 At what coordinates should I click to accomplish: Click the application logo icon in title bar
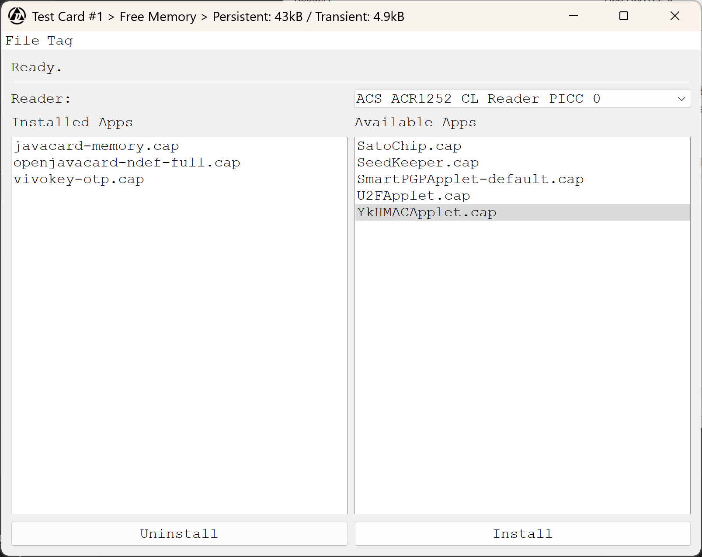17,16
